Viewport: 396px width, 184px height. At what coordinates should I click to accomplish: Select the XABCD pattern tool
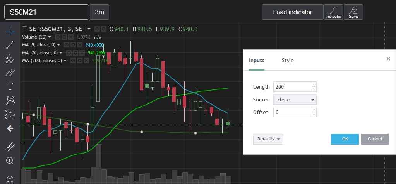click(10, 100)
